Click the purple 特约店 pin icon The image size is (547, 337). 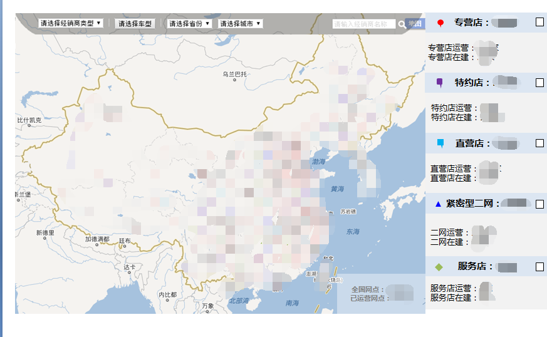tap(440, 83)
